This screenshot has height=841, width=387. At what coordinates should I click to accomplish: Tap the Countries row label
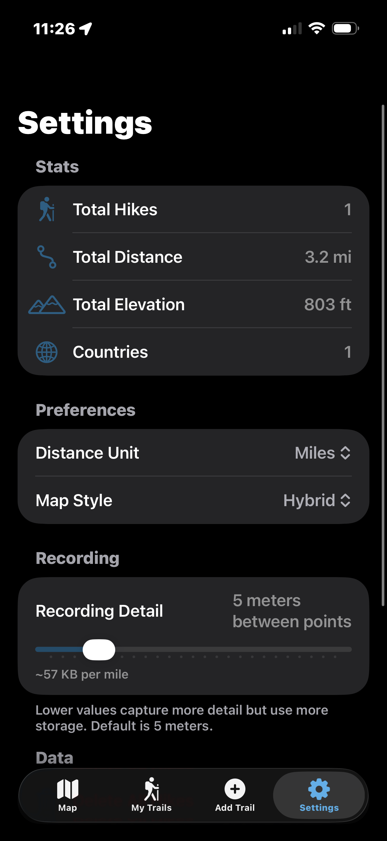tap(110, 352)
